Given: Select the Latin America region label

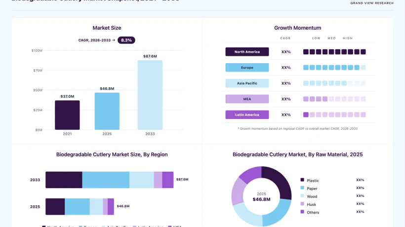Looking at the screenshot, I should (x=247, y=115).
